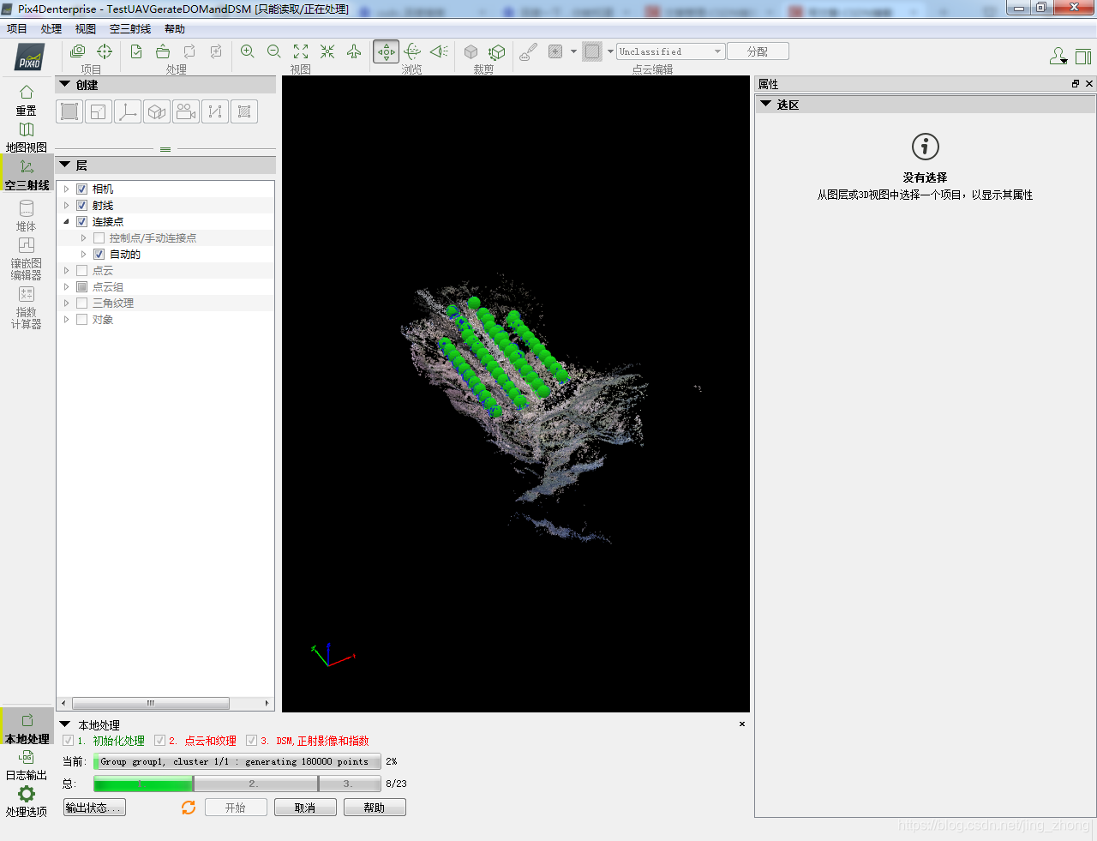Screen dimensions: 1097x841
Task: Click the point cloud edit brush icon
Action: [529, 51]
